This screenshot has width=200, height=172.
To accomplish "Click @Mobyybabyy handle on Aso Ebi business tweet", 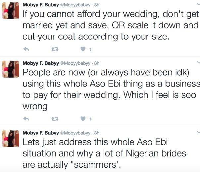I will [x=75, y=63].
